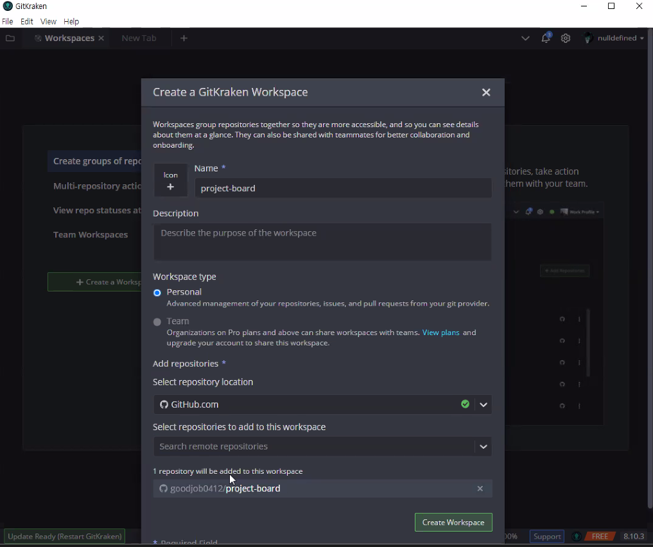Focus the Description text area
The image size is (653, 547).
322,242
